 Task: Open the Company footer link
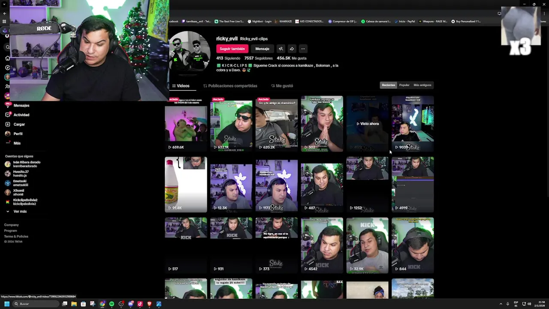pos(12,225)
